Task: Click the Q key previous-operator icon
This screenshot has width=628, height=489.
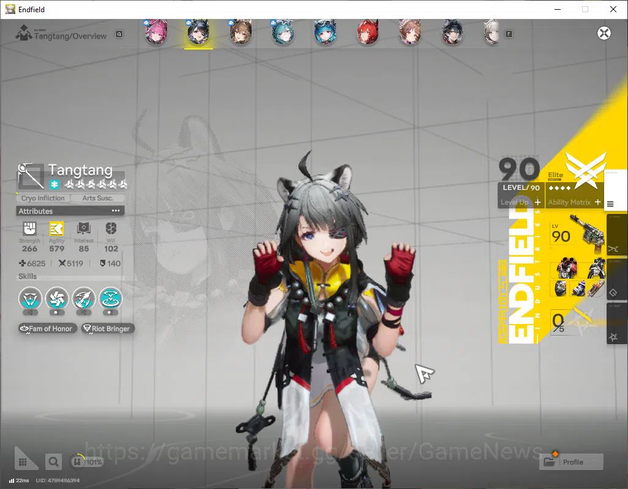Action: click(119, 34)
